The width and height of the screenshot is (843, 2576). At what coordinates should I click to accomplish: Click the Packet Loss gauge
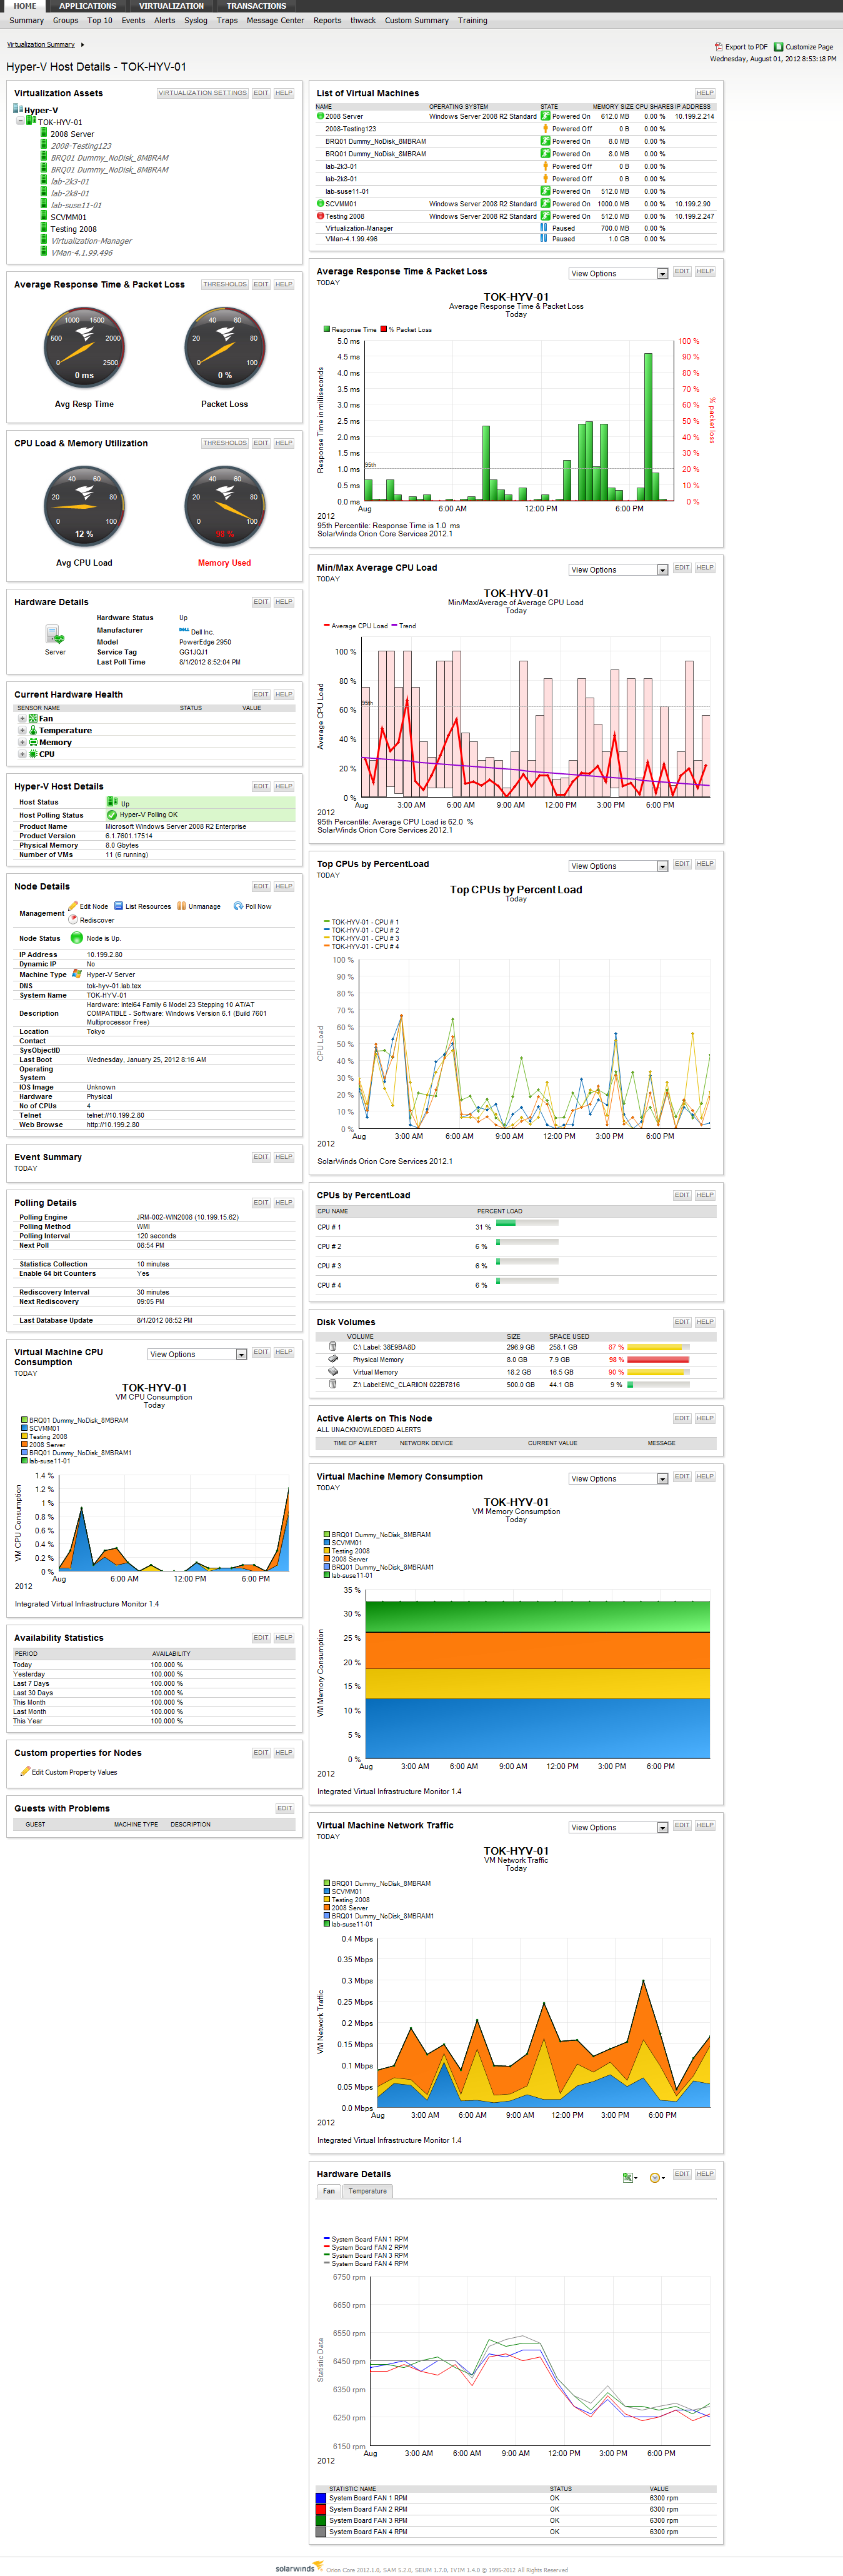[224, 347]
